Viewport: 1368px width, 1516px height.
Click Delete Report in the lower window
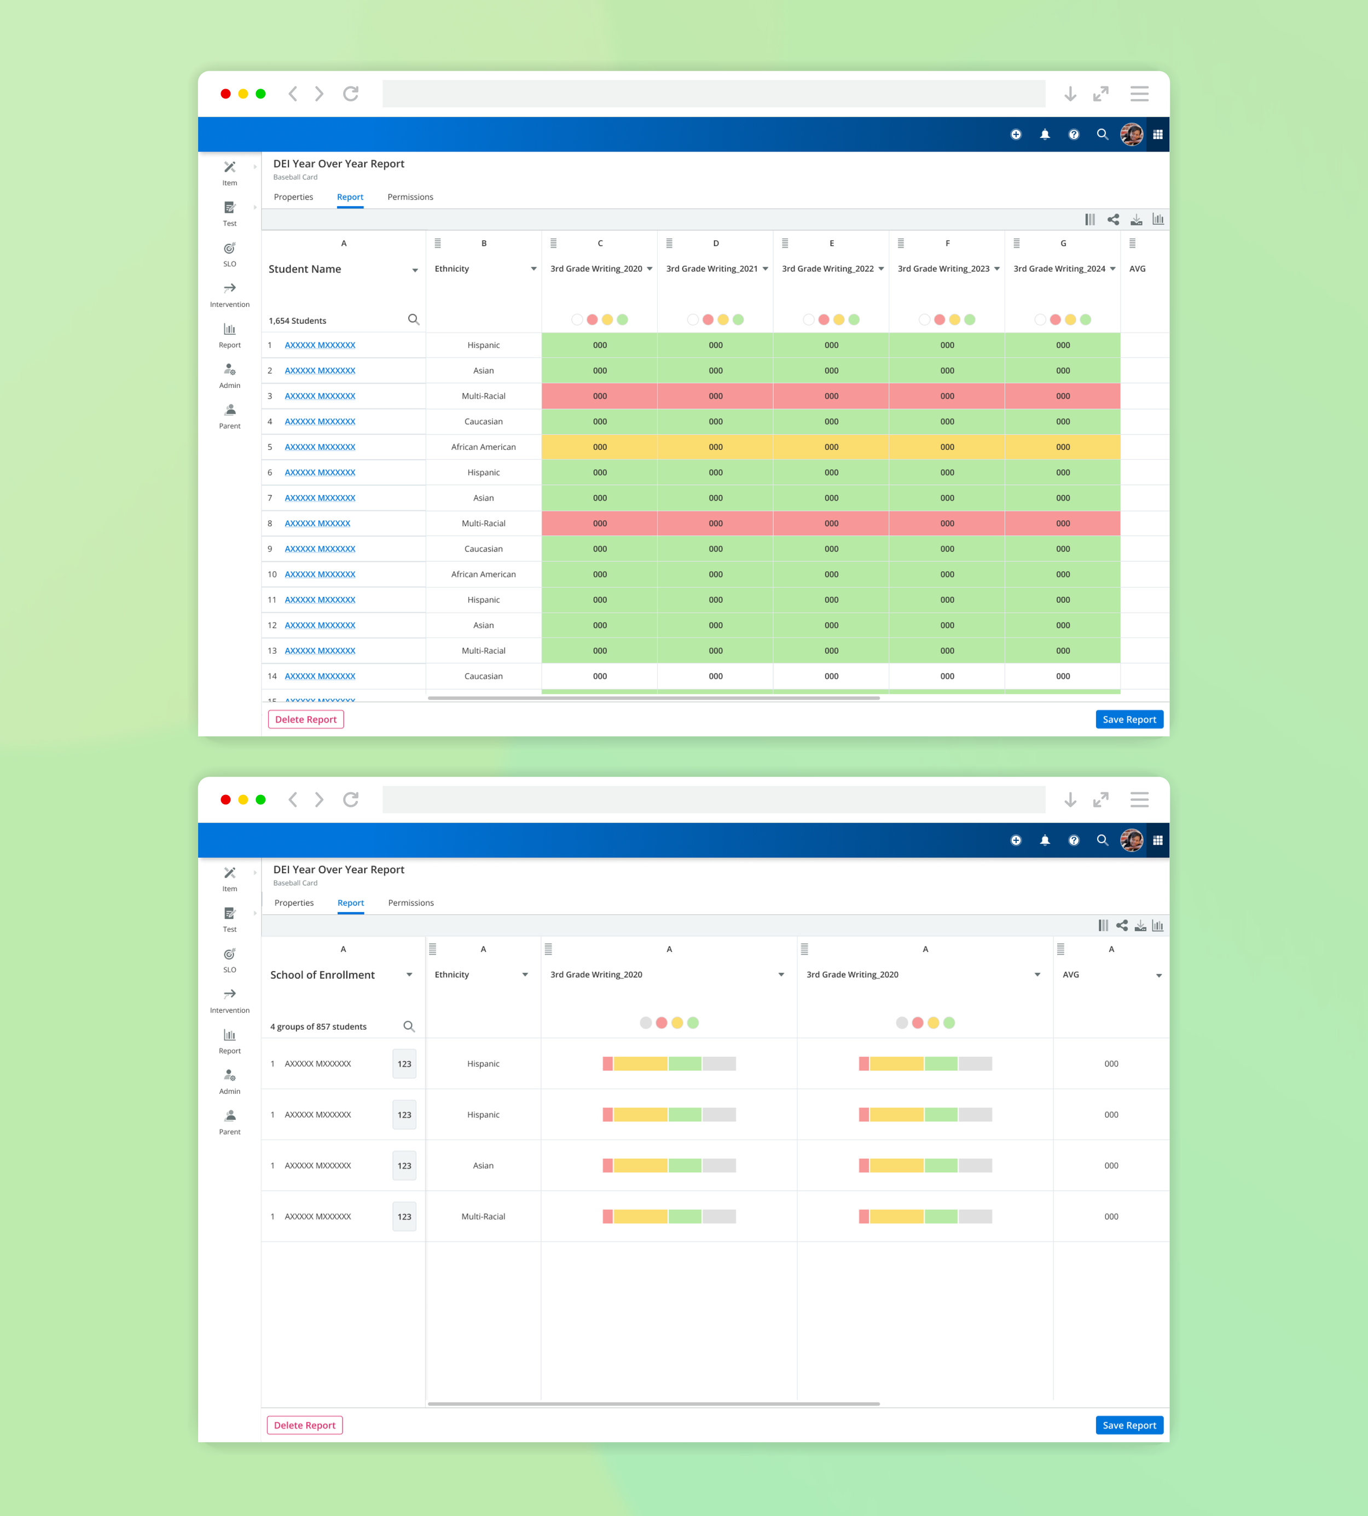tap(304, 1425)
